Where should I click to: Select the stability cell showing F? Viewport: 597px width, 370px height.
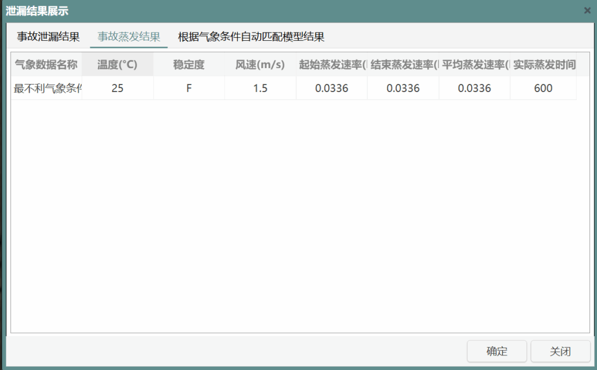[189, 89]
